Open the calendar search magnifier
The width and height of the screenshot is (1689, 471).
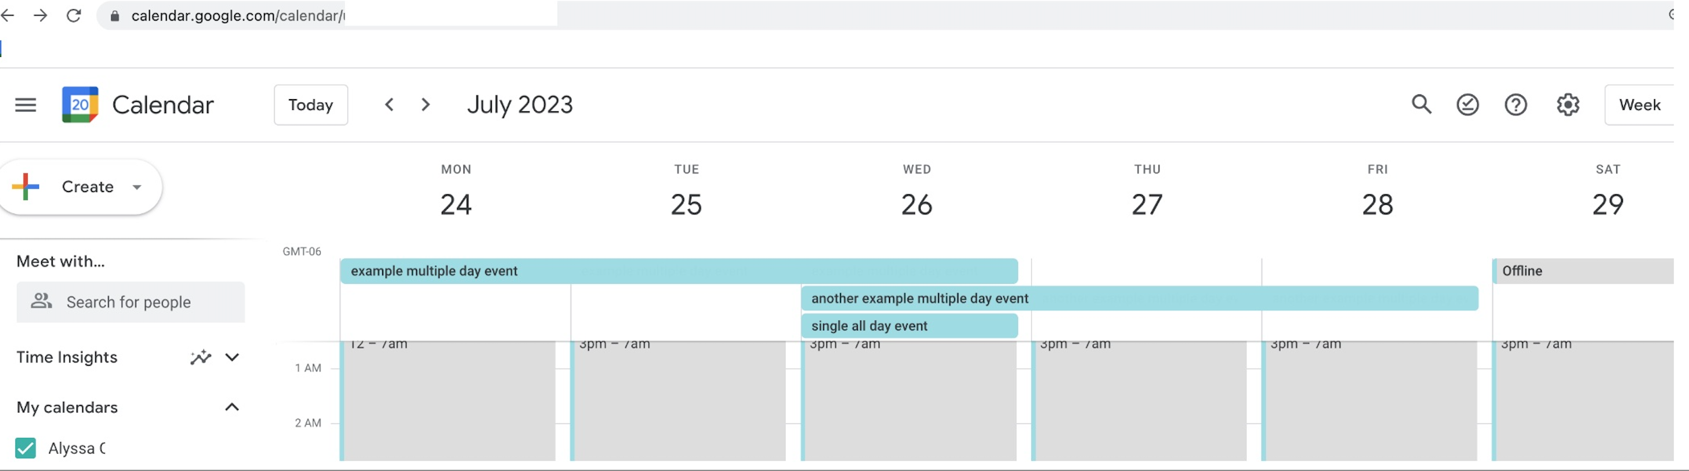pyautogui.click(x=1421, y=105)
